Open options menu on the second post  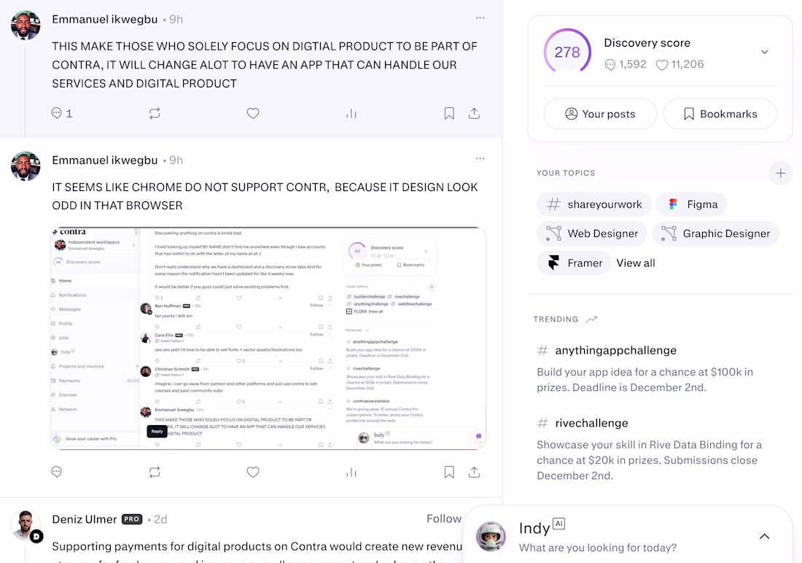(x=480, y=158)
